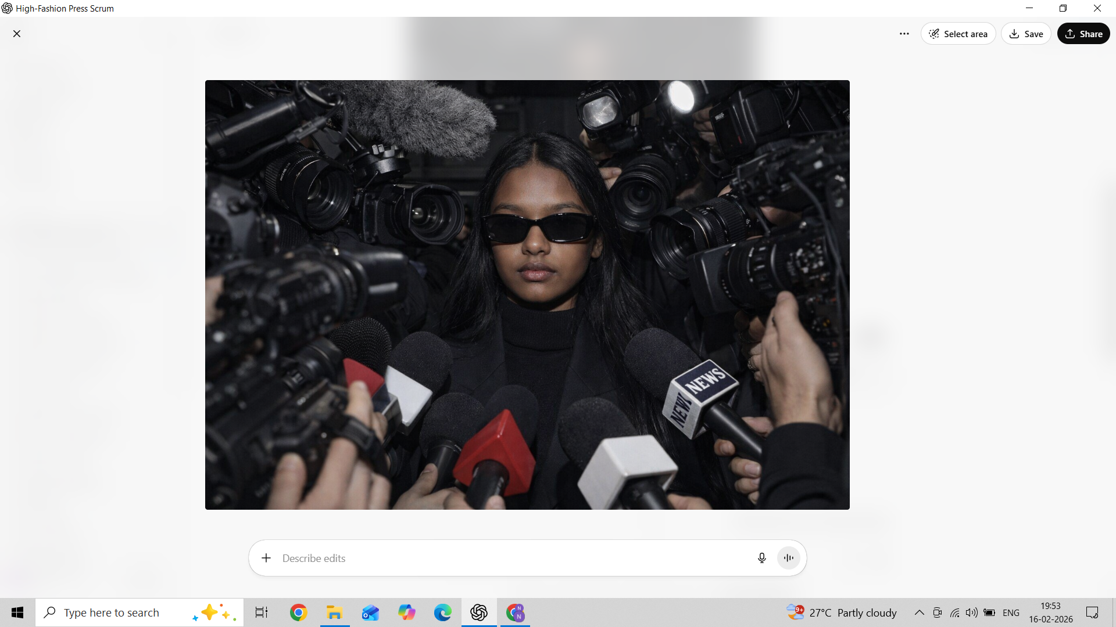Start dictation with the microphone icon
This screenshot has width=1116, height=627.
(761, 558)
